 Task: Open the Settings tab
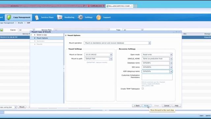click(85, 18)
